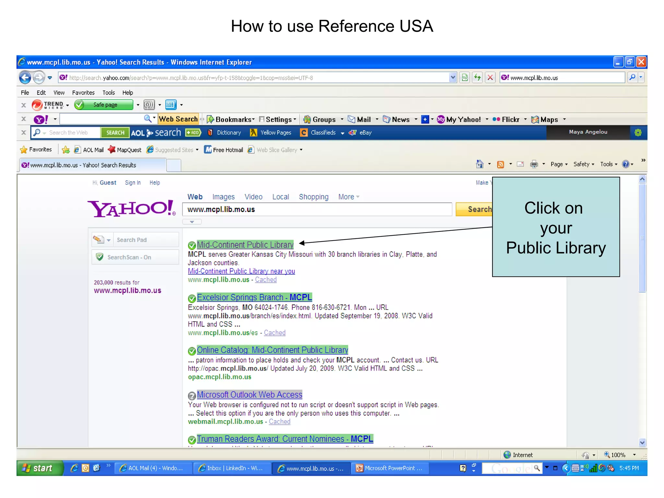Open the Tools dropdown in command bar

609,164
